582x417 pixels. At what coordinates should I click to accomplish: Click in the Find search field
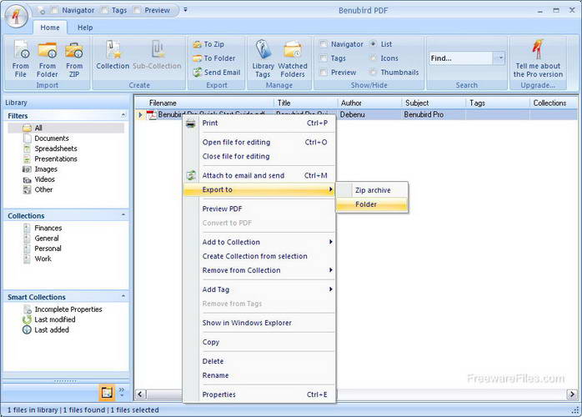click(x=461, y=58)
